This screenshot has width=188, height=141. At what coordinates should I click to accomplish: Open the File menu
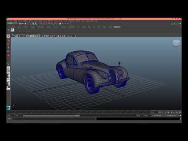tap(8, 21)
